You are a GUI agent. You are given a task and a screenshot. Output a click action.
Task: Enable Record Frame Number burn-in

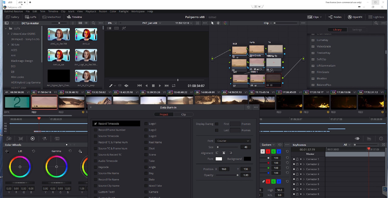[95, 130]
